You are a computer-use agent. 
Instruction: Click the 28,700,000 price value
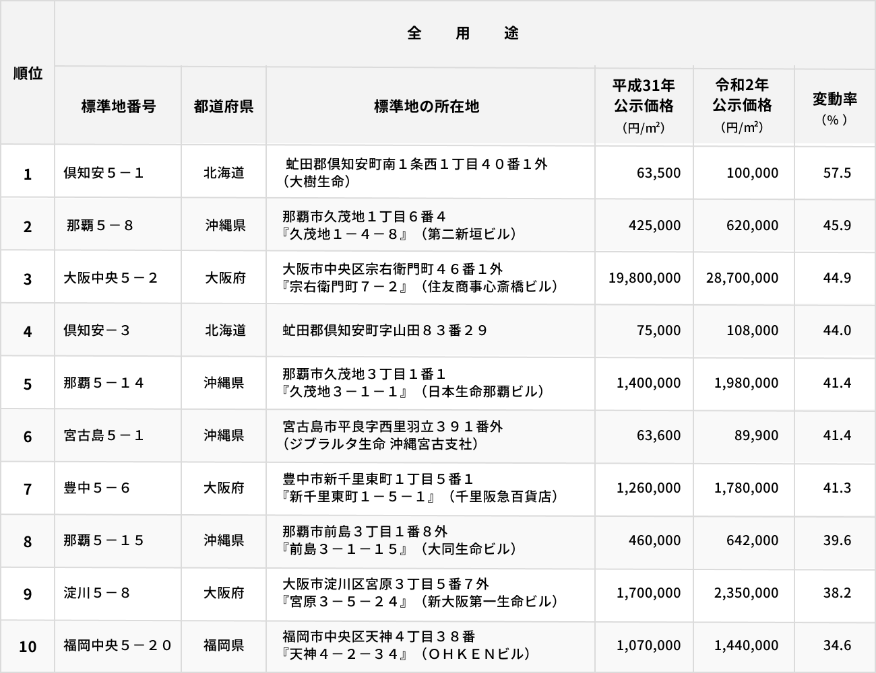[x=742, y=278]
